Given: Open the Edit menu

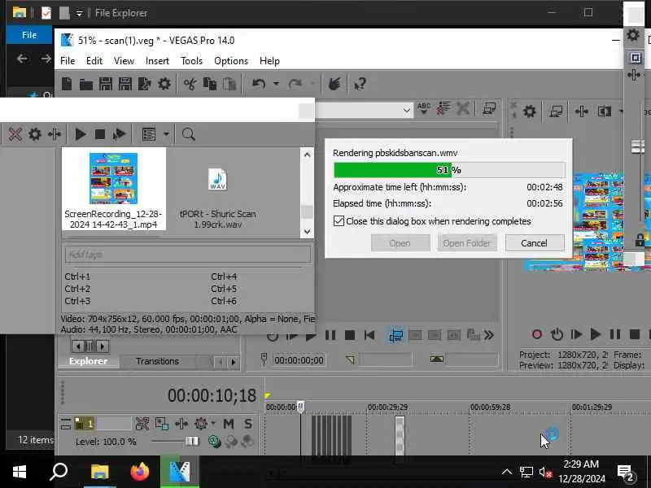Looking at the screenshot, I should pos(94,61).
